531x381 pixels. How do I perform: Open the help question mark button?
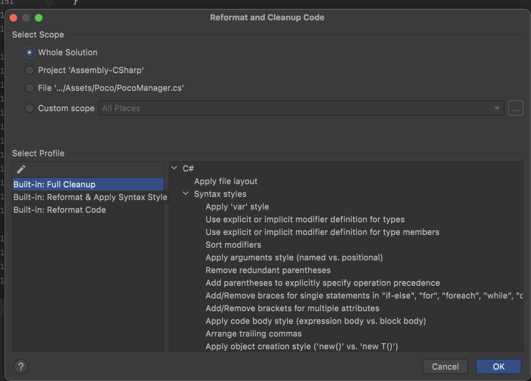click(21, 366)
